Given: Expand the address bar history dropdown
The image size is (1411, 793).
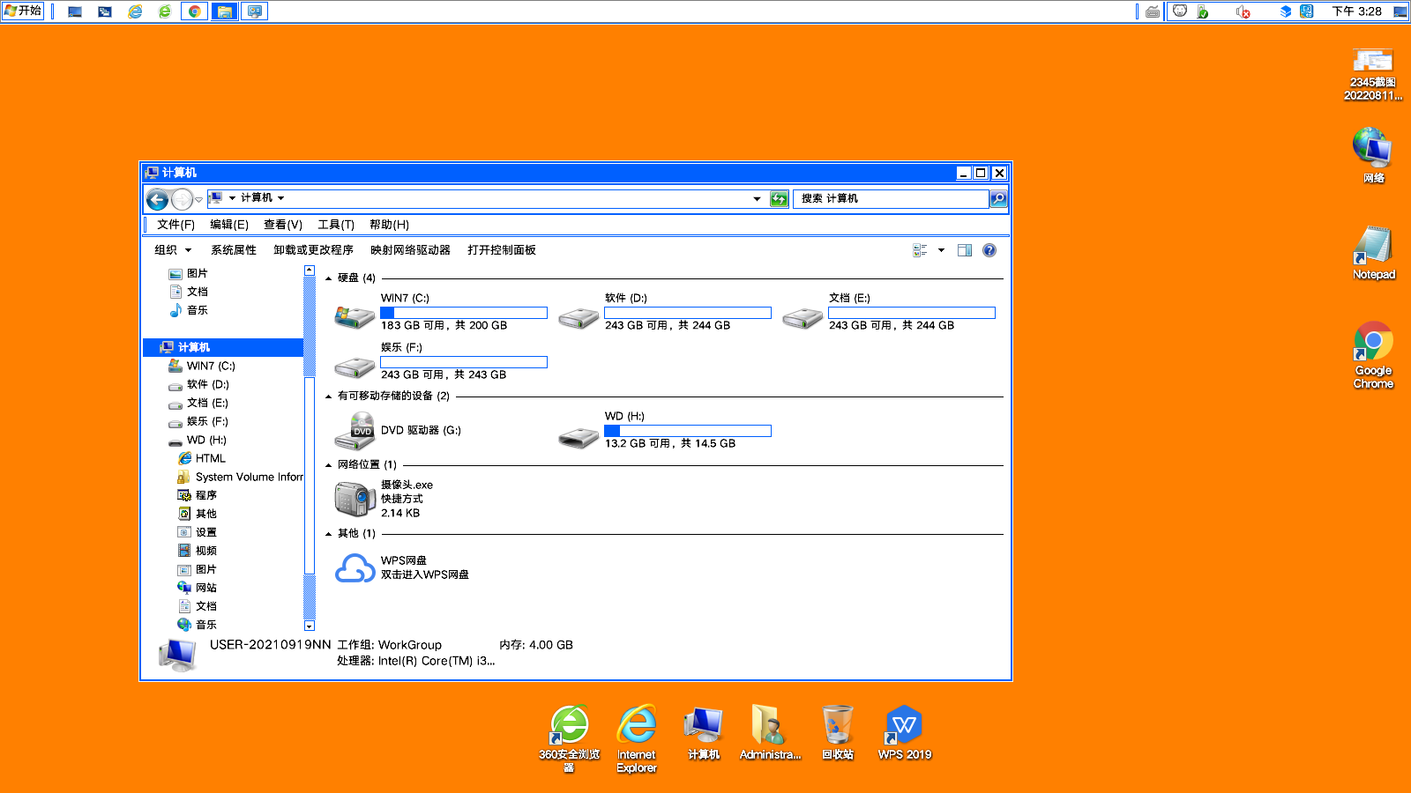Looking at the screenshot, I should (x=757, y=199).
